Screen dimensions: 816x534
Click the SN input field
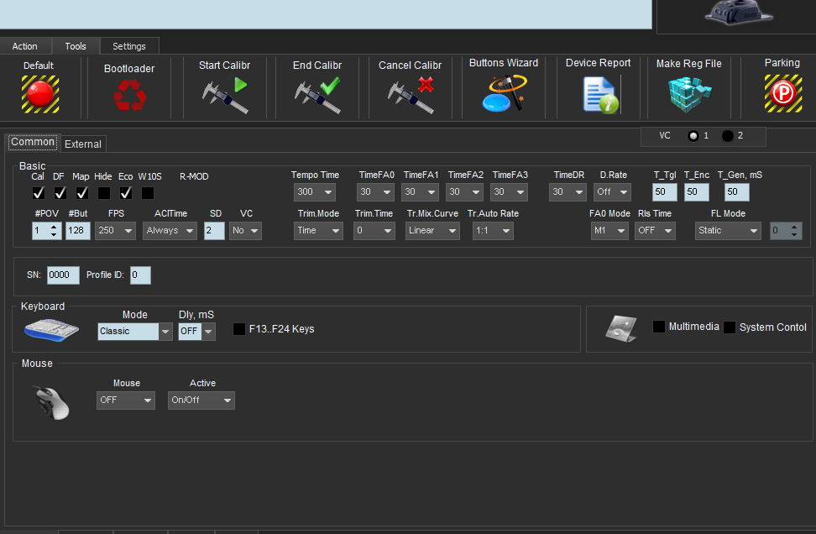63,275
